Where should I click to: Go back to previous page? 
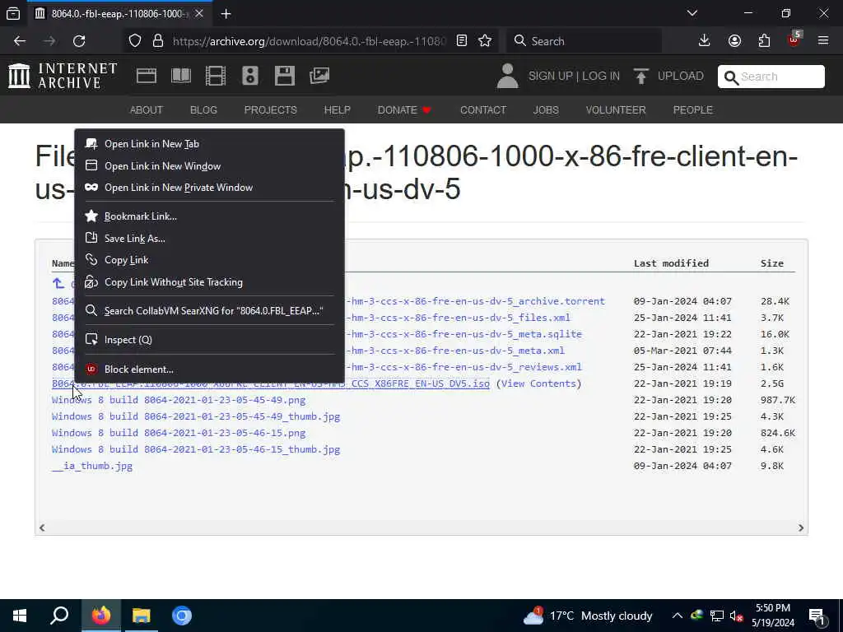(20, 41)
